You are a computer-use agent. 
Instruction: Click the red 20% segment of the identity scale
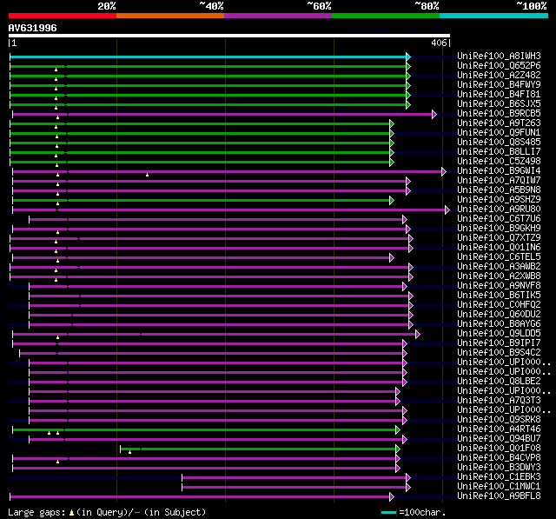pos(63,16)
